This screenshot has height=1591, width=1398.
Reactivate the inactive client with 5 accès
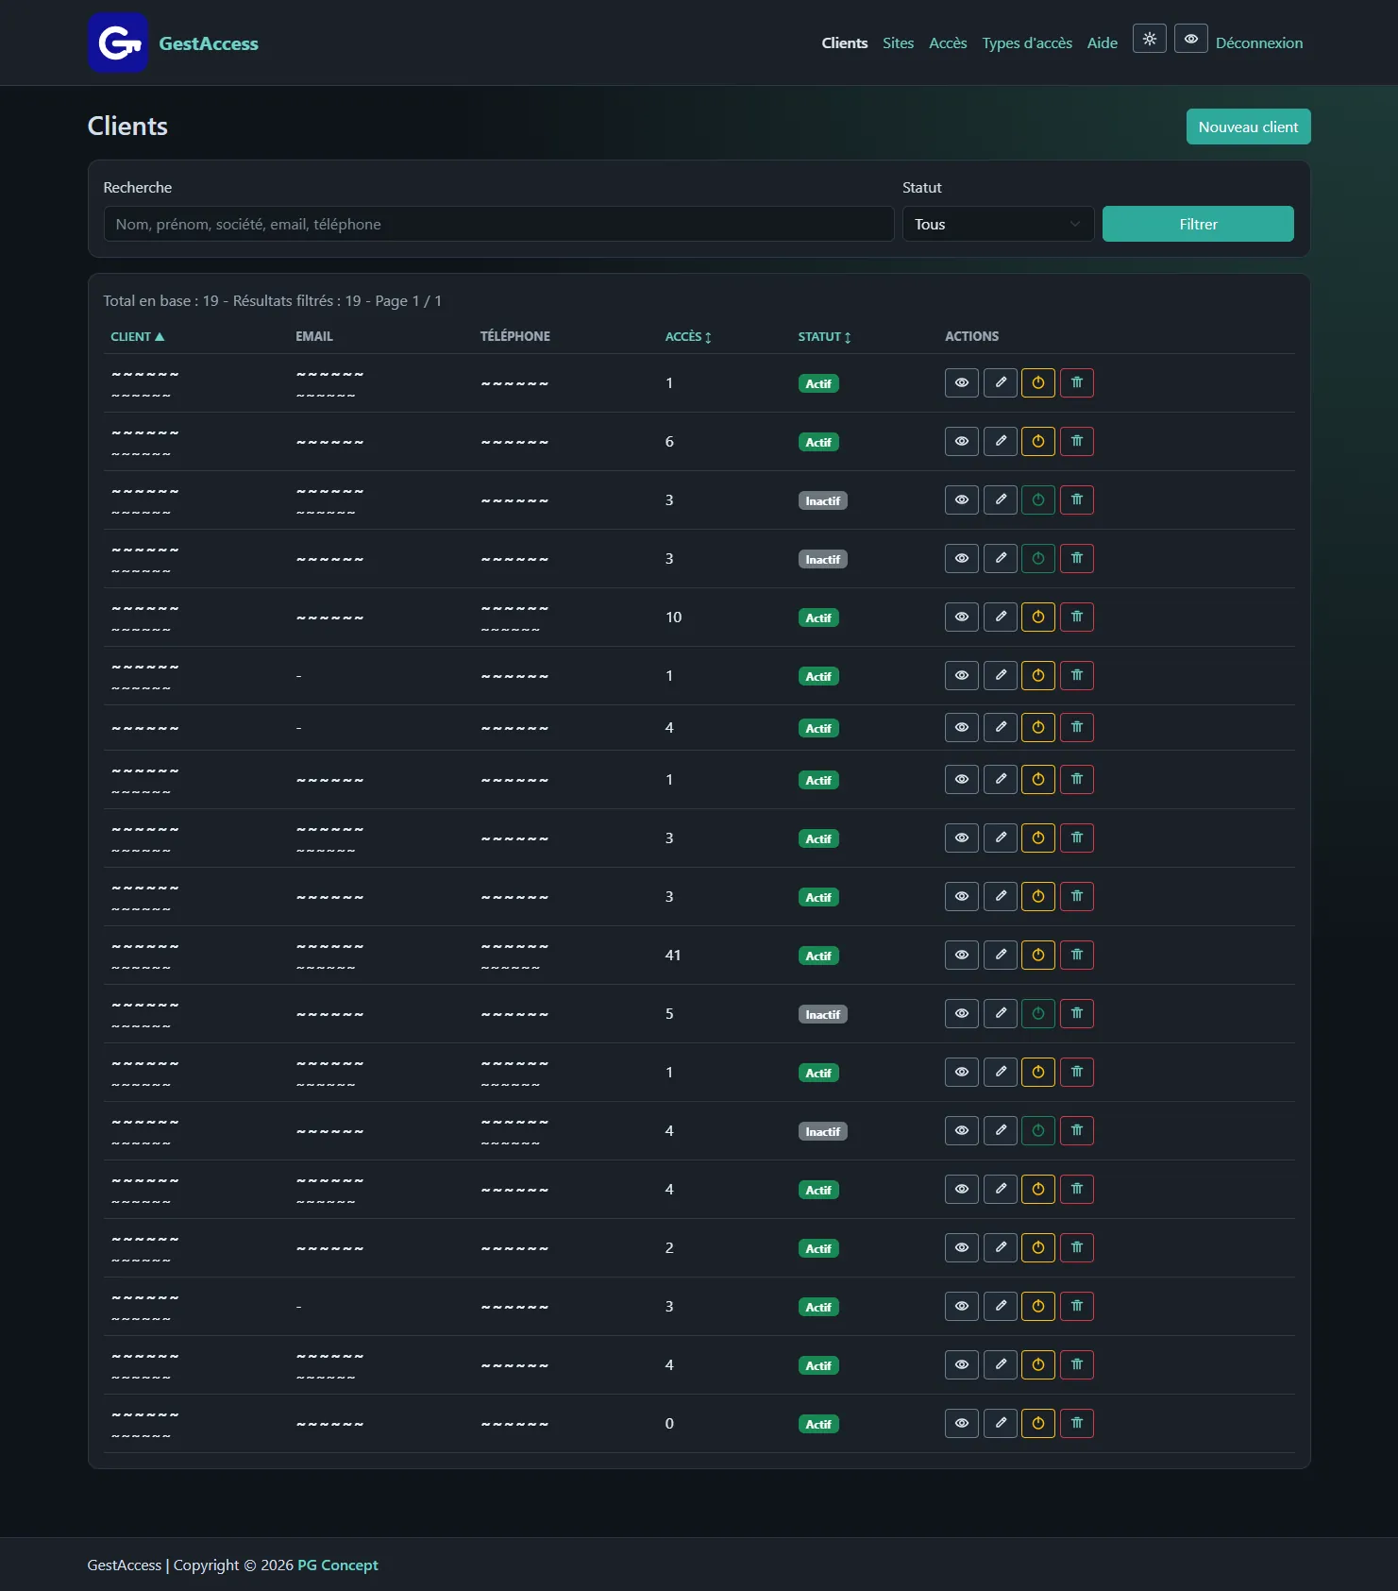coord(1038,1013)
